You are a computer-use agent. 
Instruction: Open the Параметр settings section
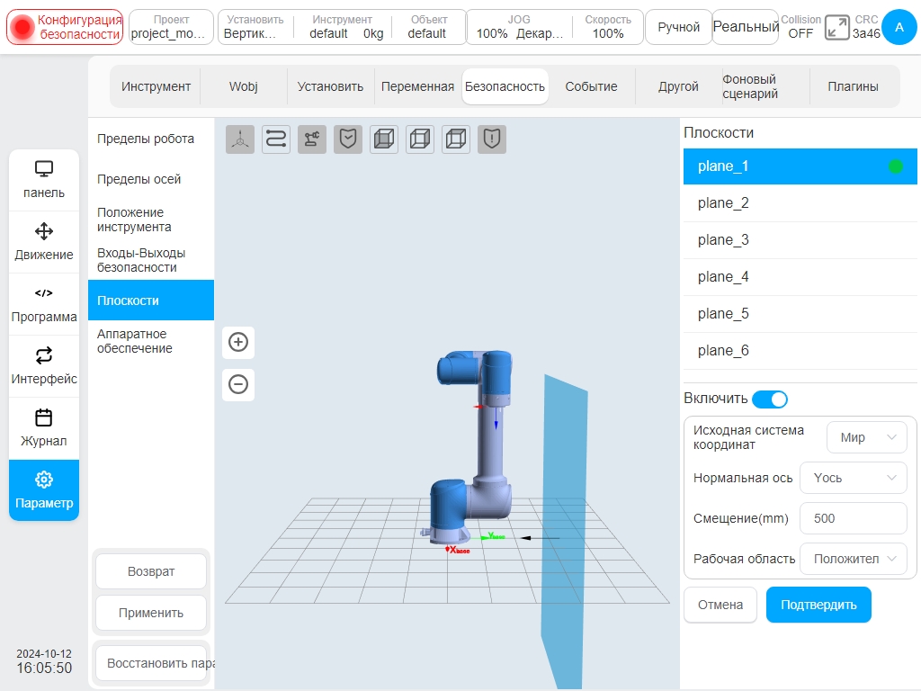[44, 490]
